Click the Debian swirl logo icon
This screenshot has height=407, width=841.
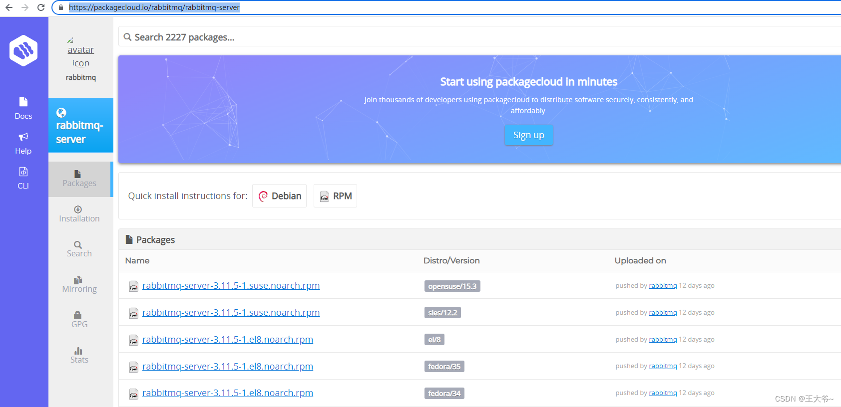[x=263, y=197]
